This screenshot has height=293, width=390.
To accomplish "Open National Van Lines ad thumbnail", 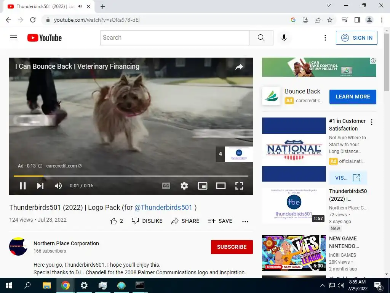I will click(x=294, y=150).
